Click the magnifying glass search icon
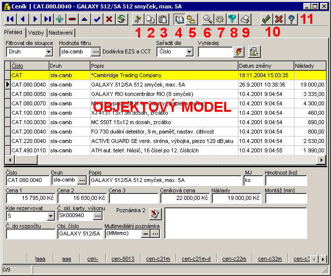 tap(207, 19)
